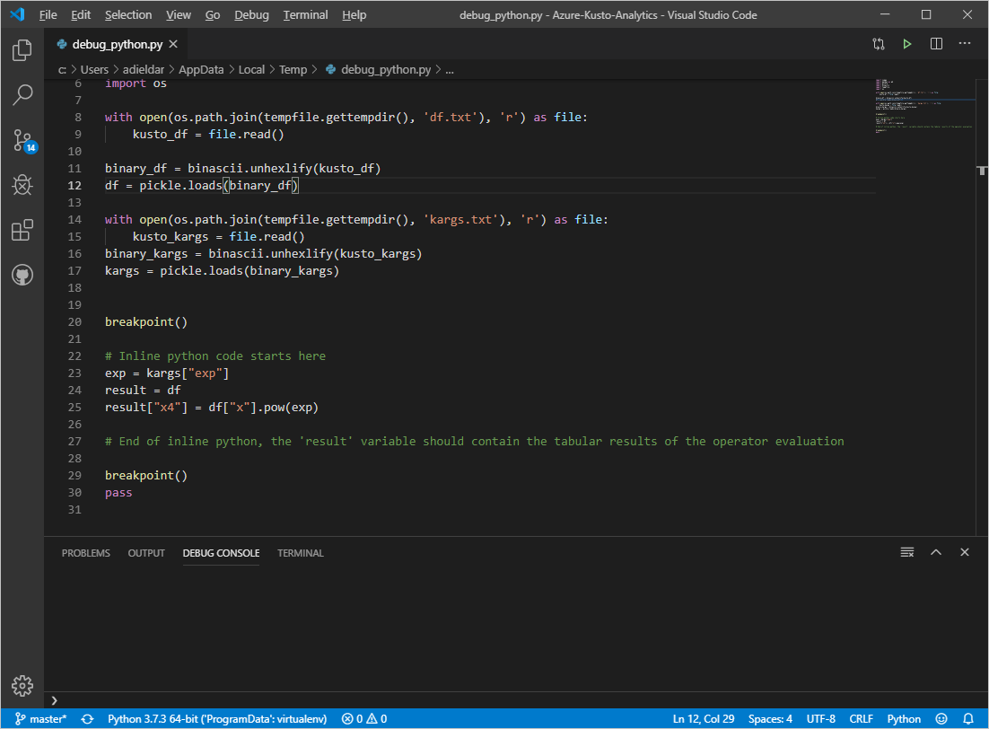Image resolution: width=989 pixels, height=729 pixels.
Task: Split the editor using the split icon
Action: [x=935, y=42]
